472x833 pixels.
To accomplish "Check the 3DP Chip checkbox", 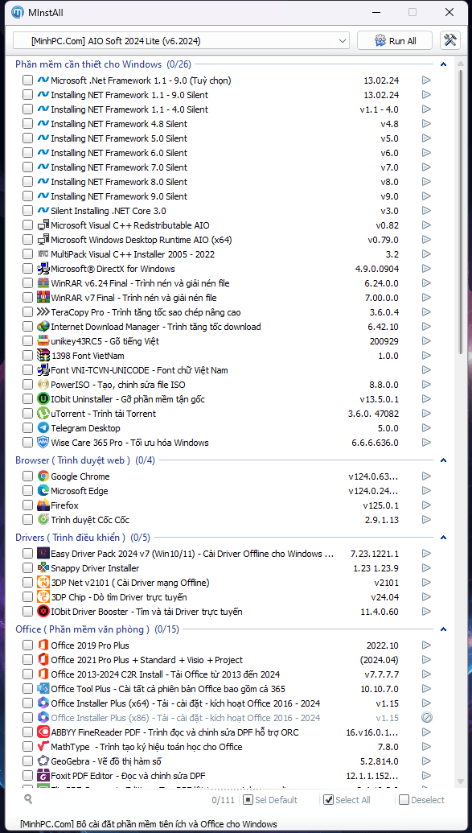I will (x=27, y=597).
